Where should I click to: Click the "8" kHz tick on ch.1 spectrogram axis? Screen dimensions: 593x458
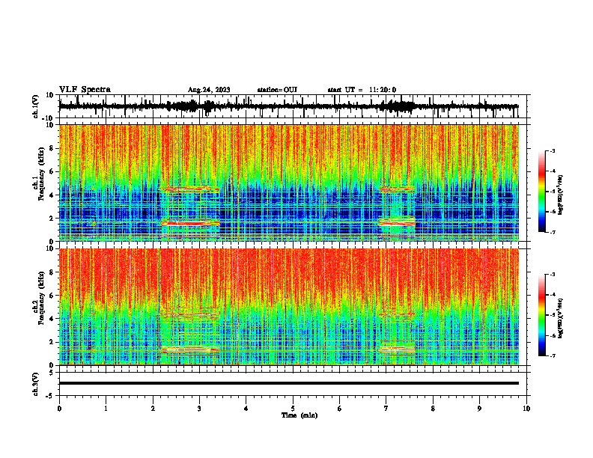coord(52,148)
